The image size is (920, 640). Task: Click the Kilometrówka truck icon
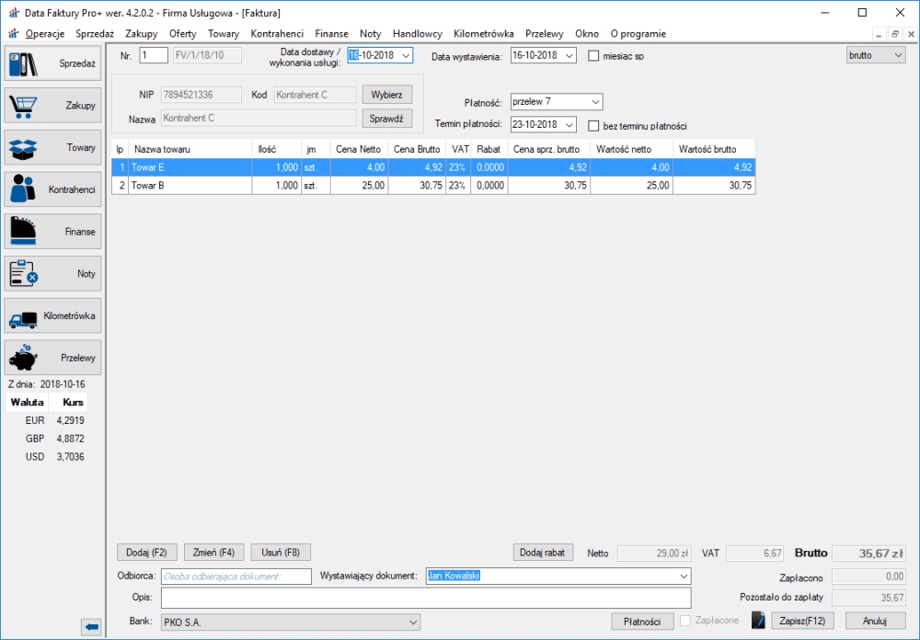tap(25, 316)
